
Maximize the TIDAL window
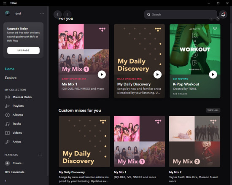[218, 3]
